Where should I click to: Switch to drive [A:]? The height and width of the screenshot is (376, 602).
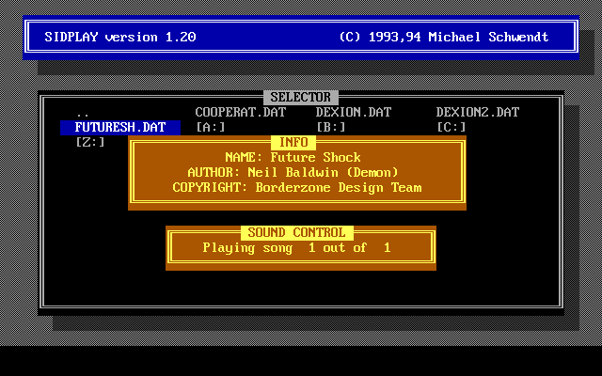pyautogui.click(x=211, y=128)
